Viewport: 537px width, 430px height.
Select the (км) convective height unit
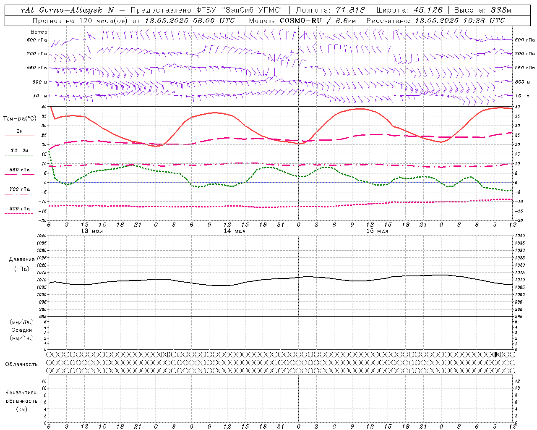[21, 409]
